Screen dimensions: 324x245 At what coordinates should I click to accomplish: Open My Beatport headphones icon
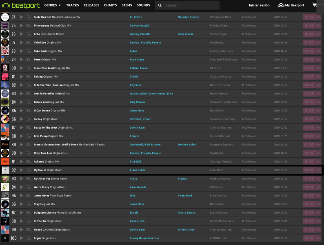click(281, 5)
